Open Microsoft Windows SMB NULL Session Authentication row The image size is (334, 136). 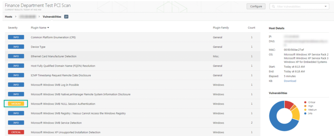pyautogui.click(x=63, y=104)
